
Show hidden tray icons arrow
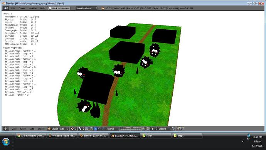pos(243,142)
